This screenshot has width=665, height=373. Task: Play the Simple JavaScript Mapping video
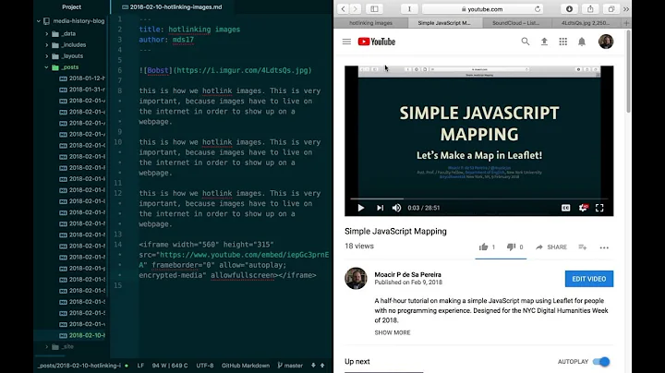(361, 208)
